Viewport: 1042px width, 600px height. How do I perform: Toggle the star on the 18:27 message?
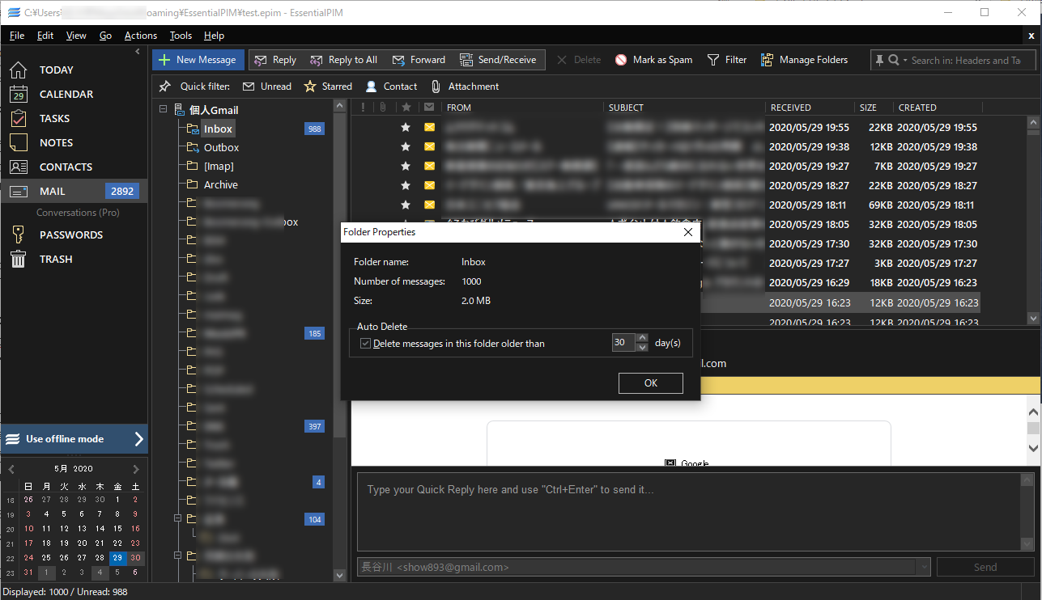tap(406, 185)
